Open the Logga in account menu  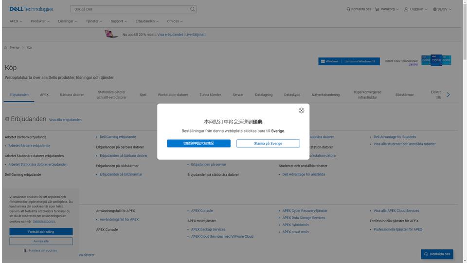click(415, 9)
